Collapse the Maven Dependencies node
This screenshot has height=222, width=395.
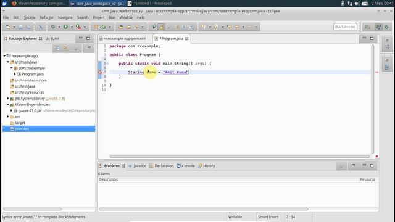coord(8,104)
